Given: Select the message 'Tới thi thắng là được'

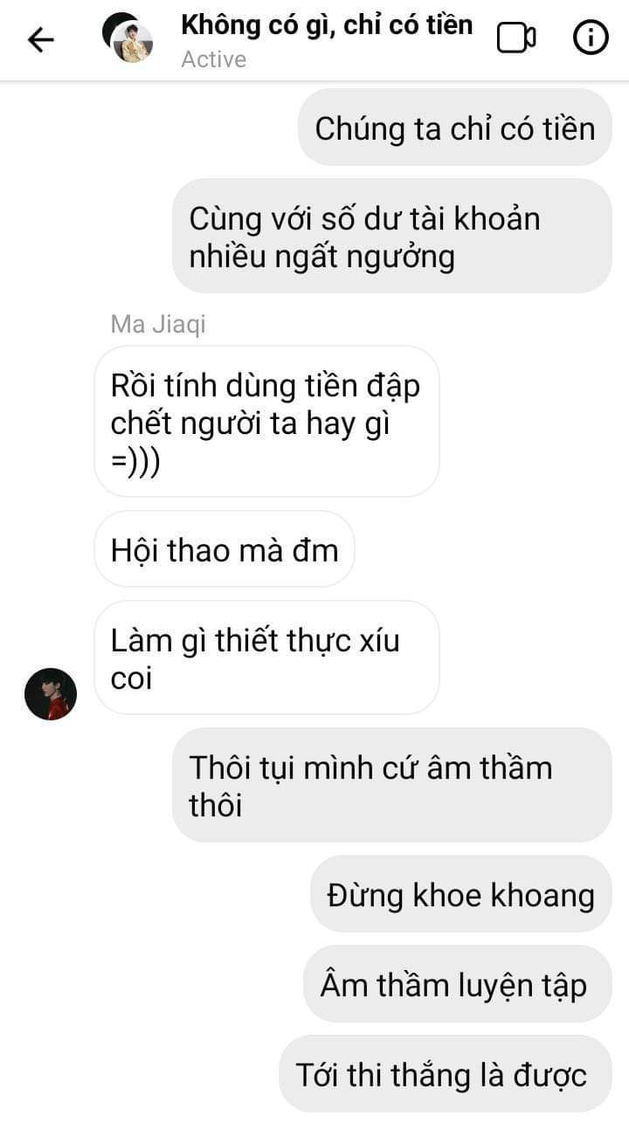Looking at the screenshot, I should (x=446, y=1074).
